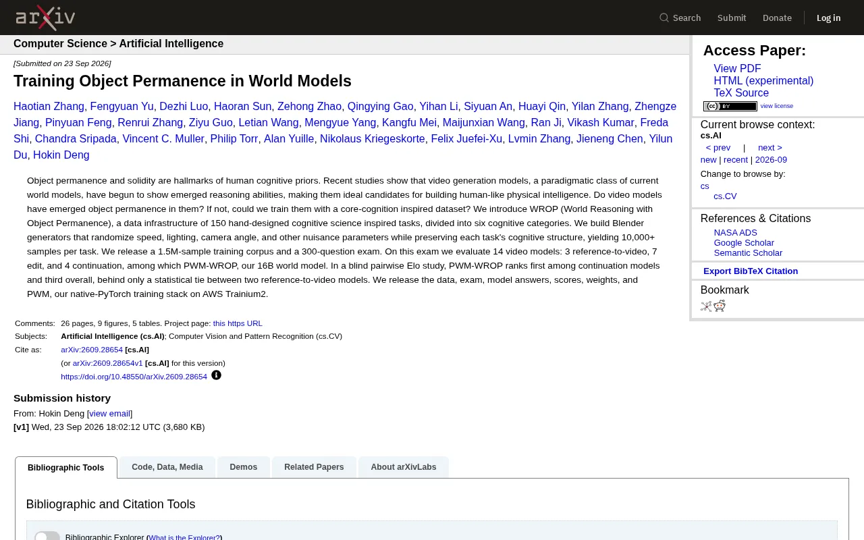
Task: Show the About arXivLabs tab
Action: [404, 467]
